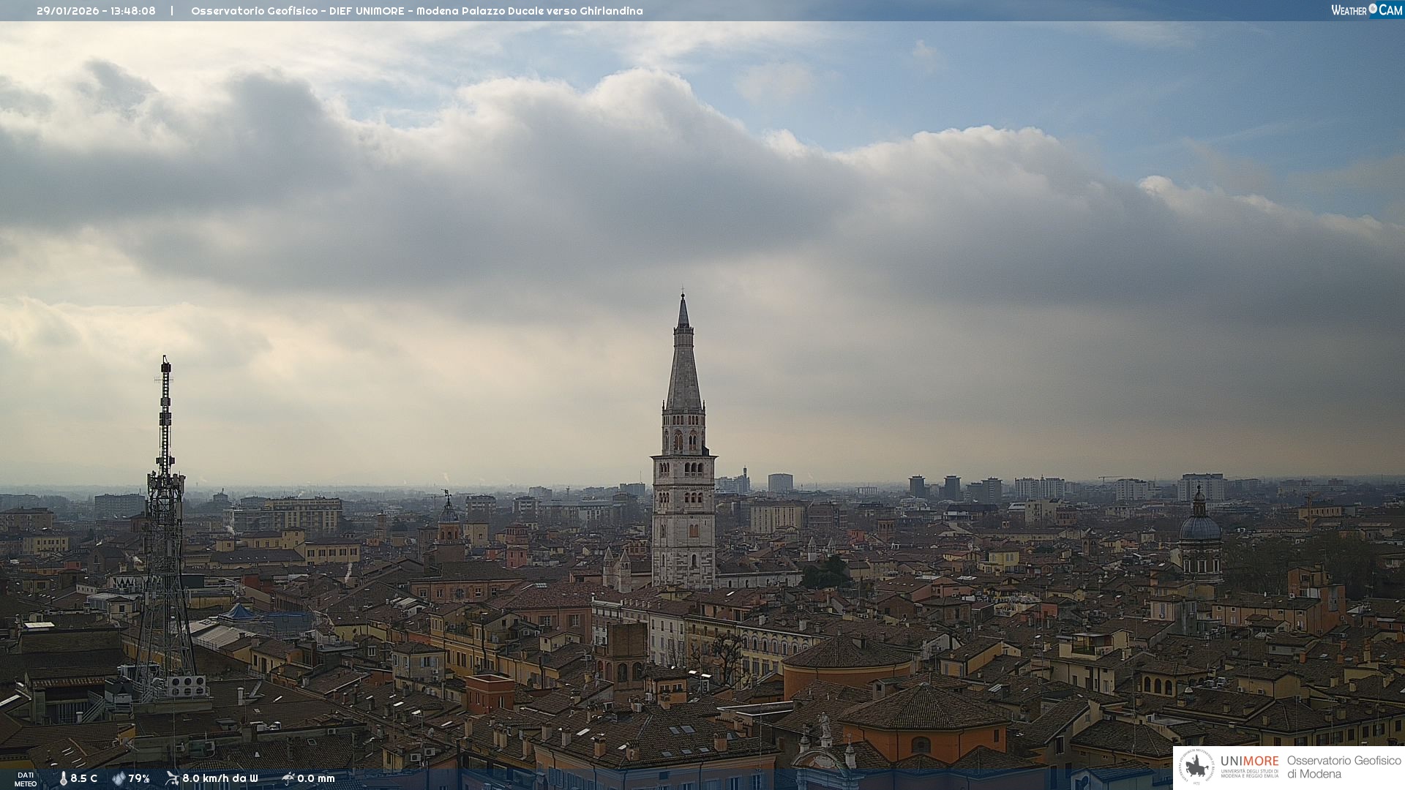
Task: Click the UNIMORE university seal emblem
Action: pyautogui.click(x=1197, y=767)
